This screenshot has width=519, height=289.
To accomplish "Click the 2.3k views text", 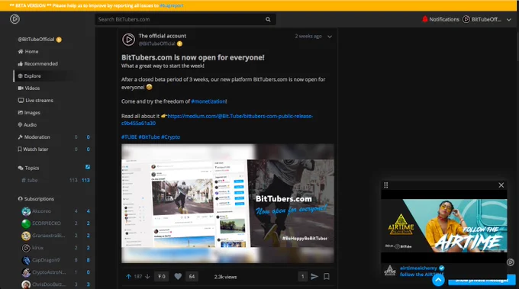I will (225, 277).
